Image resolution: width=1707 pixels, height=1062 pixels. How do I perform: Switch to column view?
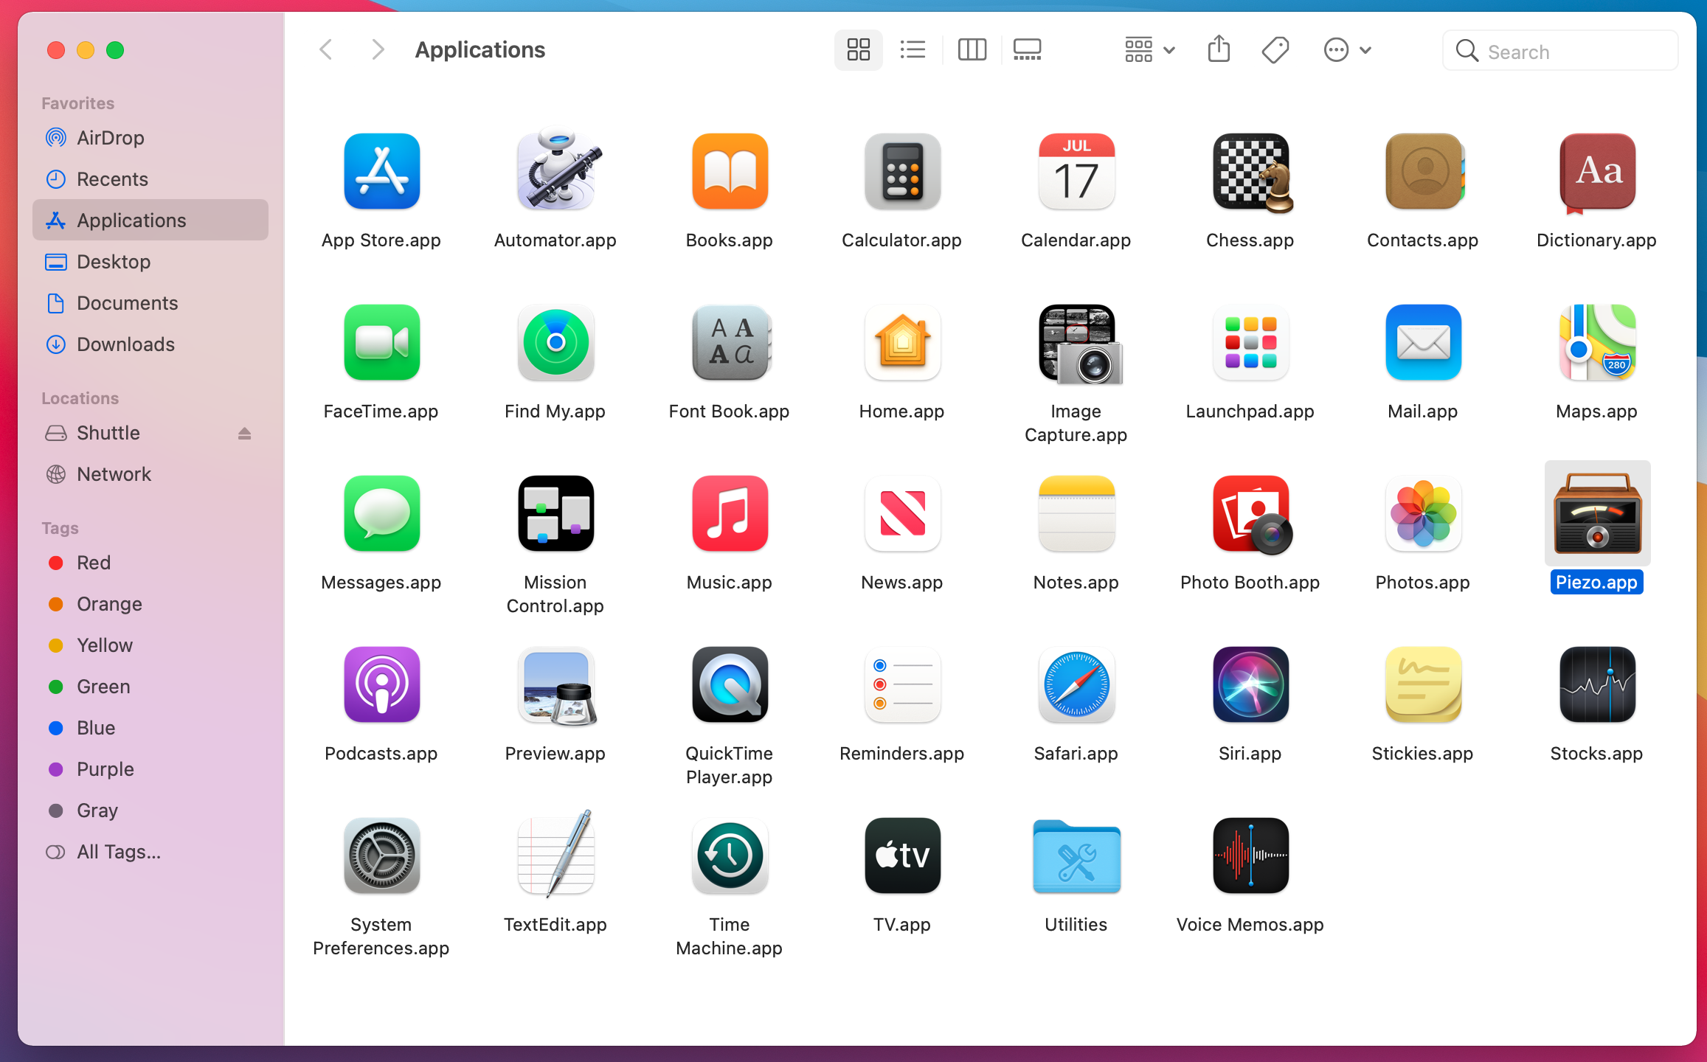(x=972, y=50)
